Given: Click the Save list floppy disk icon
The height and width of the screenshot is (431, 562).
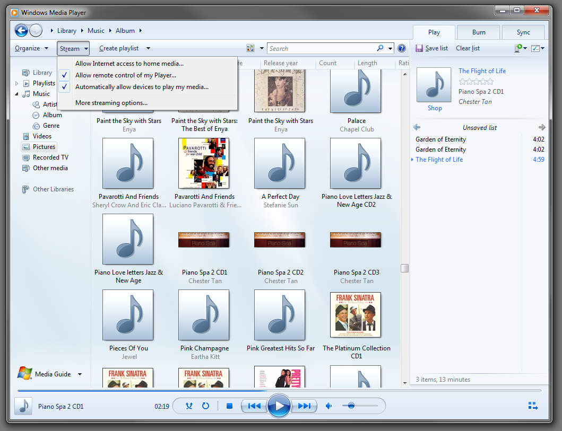Looking at the screenshot, I should coord(419,48).
